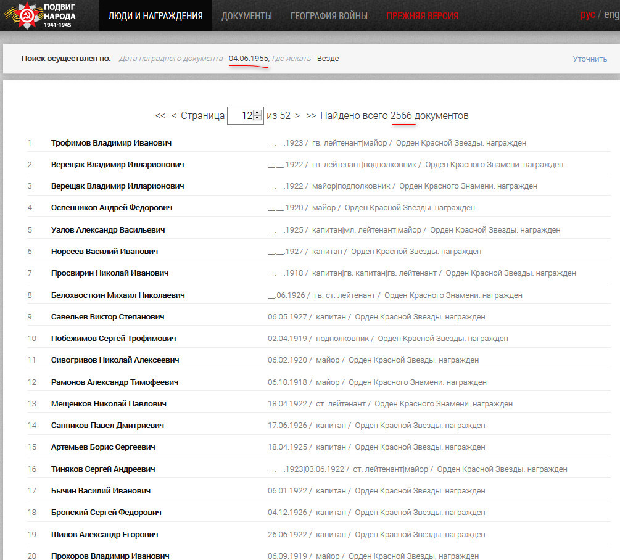Go to next page with > arrow
620x560 pixels.
(297, 116)
